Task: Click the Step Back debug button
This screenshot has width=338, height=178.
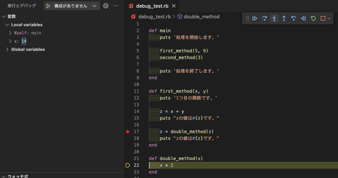Action: (x=293, y=19)
